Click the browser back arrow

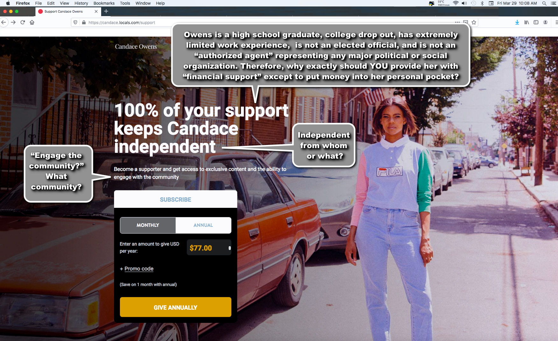(4, 22)
